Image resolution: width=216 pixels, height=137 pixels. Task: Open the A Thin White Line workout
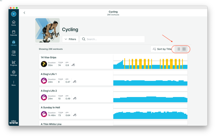coord(113,123)
